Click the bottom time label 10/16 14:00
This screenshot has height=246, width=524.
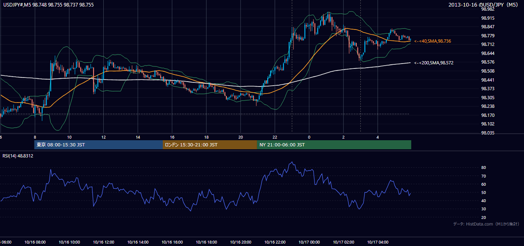click(x=138, y=242)
